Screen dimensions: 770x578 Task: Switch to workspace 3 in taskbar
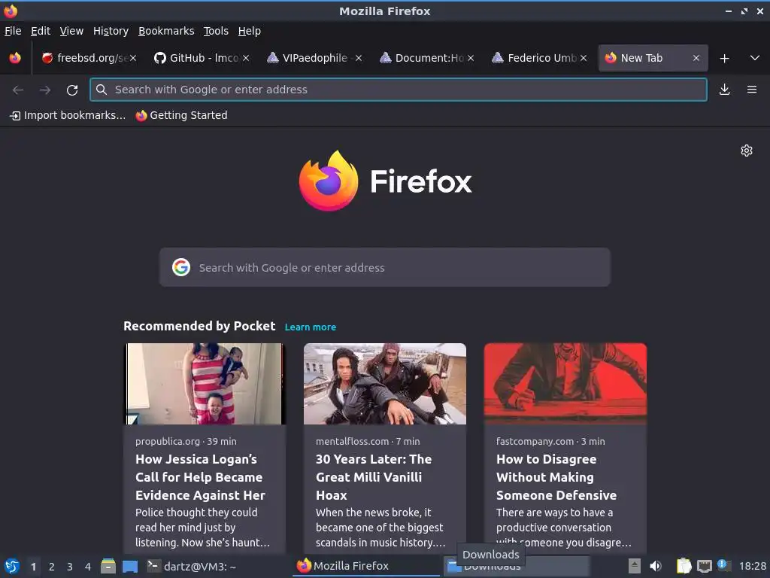click(70, 567)
